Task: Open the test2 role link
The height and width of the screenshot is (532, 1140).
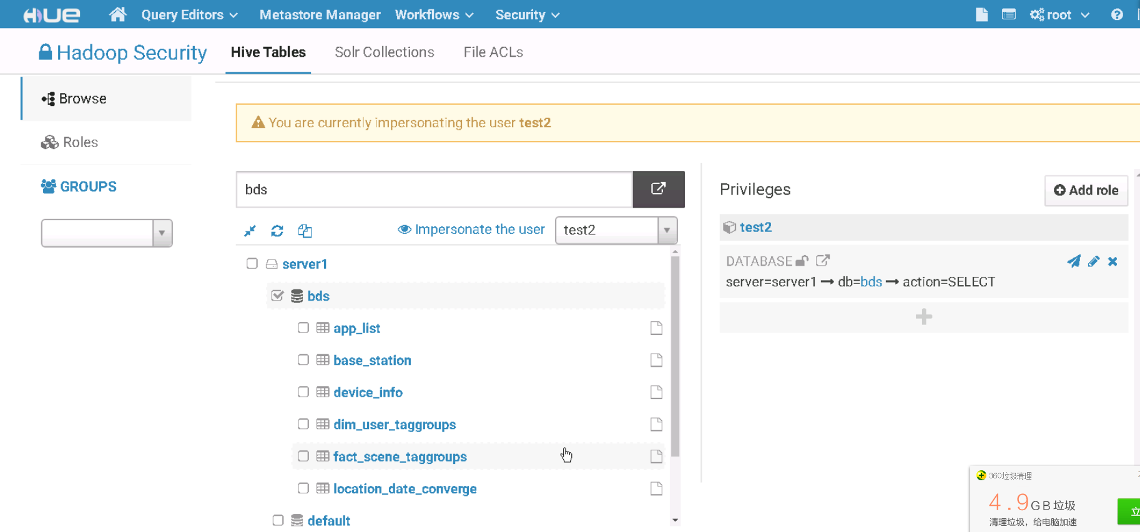Action: tap(755, 228)
